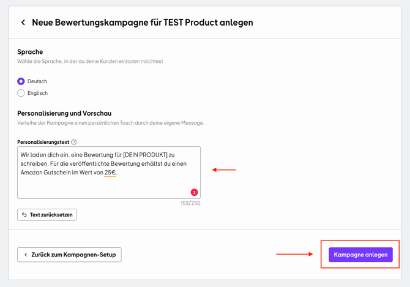The width and height of the screenshot is (410, 287).
Task: Click the "Sprache" section heading
Action: (30, 52)
